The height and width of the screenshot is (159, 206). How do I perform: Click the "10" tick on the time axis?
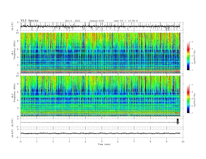point(183,142)
